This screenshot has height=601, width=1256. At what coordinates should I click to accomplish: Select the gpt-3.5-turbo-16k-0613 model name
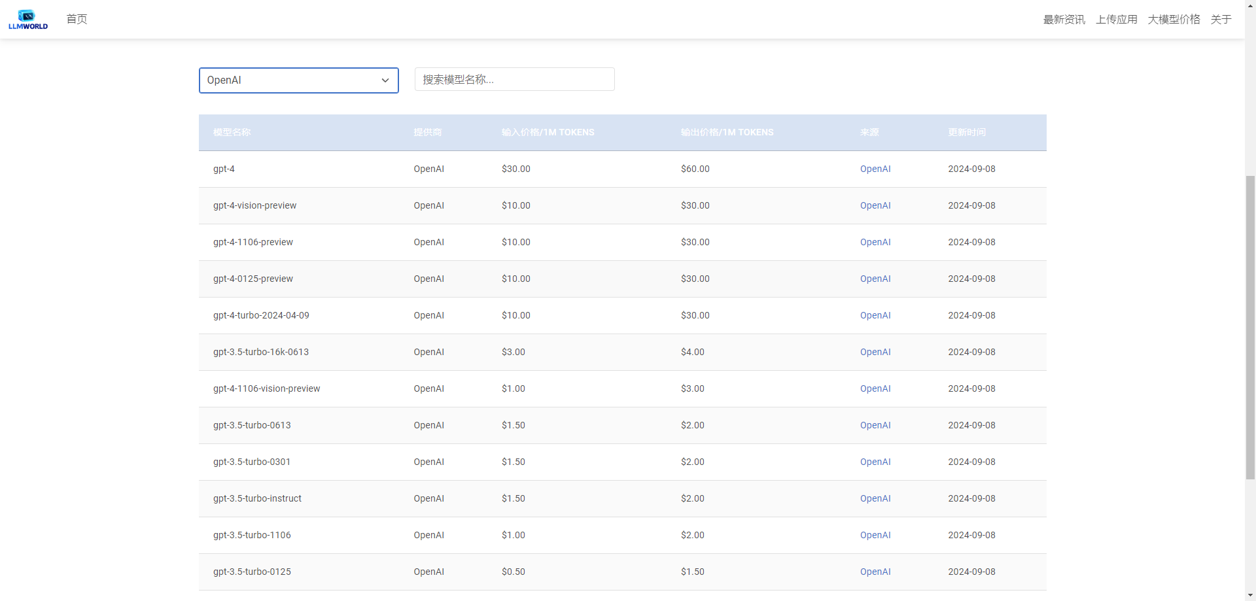coord(261,352)
